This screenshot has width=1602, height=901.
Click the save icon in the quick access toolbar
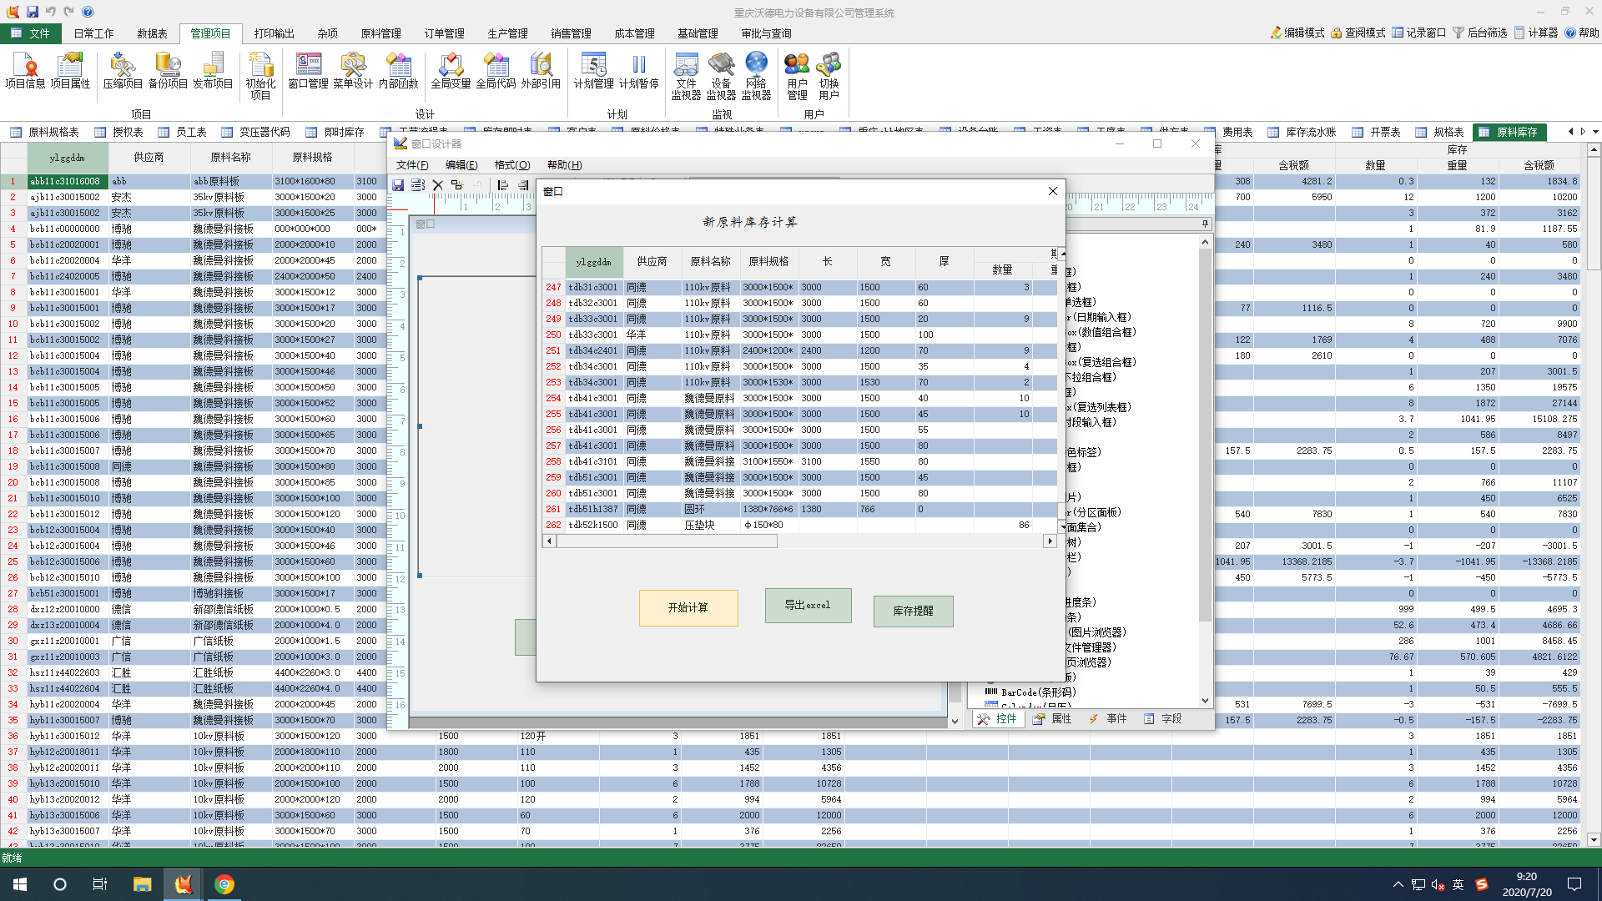tap(32, 12)
